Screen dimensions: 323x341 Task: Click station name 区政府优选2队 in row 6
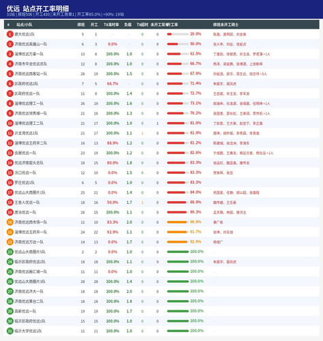pos(27,84)
